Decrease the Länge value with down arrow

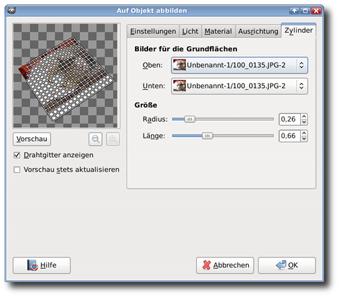click(x=304, y=138)
